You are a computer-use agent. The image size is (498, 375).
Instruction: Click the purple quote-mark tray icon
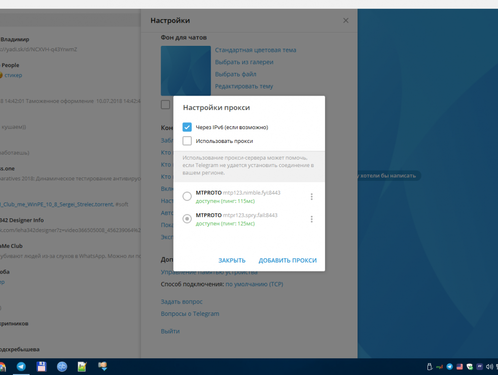click(x=480, y=367)
